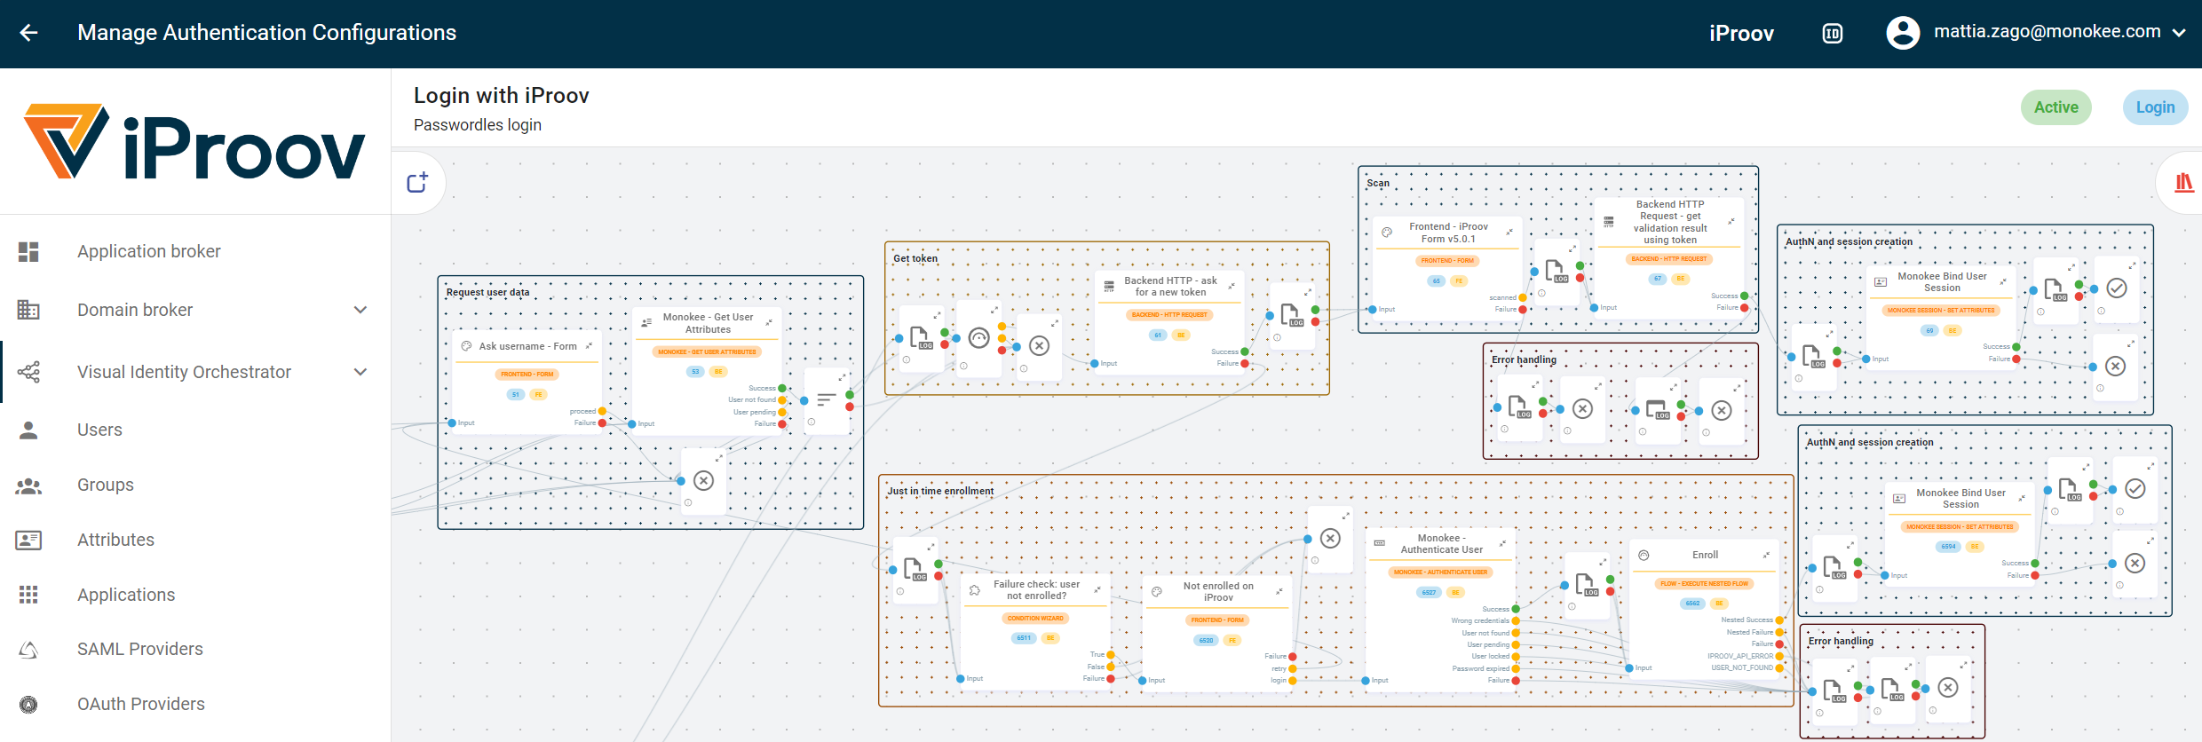Click mattia.zago@monokee.com account label
This screenshot has height=742, width=2202.
click(2048, 32)
